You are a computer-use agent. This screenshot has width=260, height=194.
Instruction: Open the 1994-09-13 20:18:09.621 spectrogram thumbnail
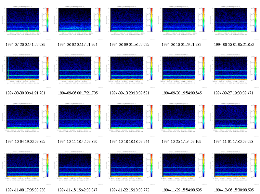129,71
